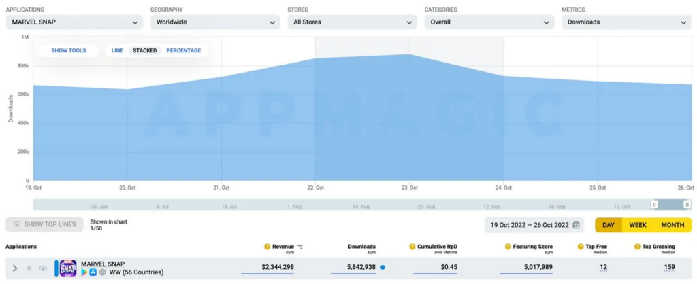697x284 pixels.
Task: Click the MARVEL SNAP app icon thumbnail
Action: (68, 268)
